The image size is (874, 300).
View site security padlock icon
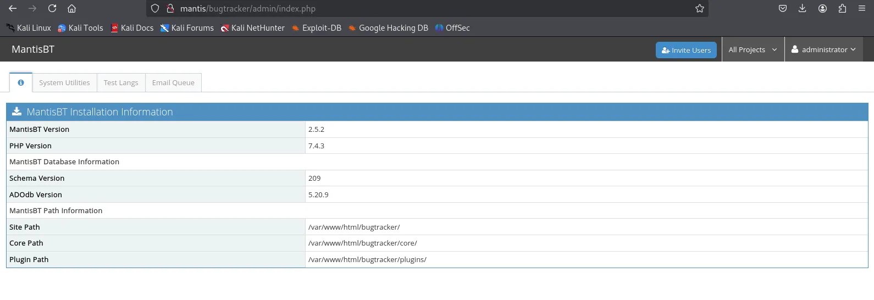(170, 8)
